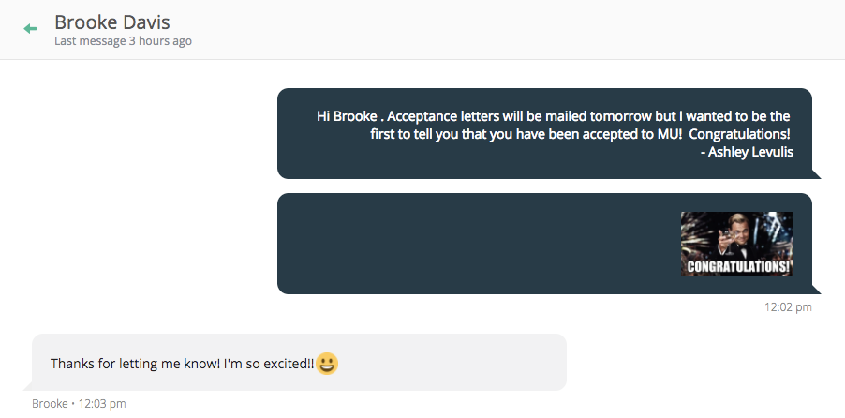Click empty space in the GIF message bubble

pyautogui.click(x=468, y=244)
